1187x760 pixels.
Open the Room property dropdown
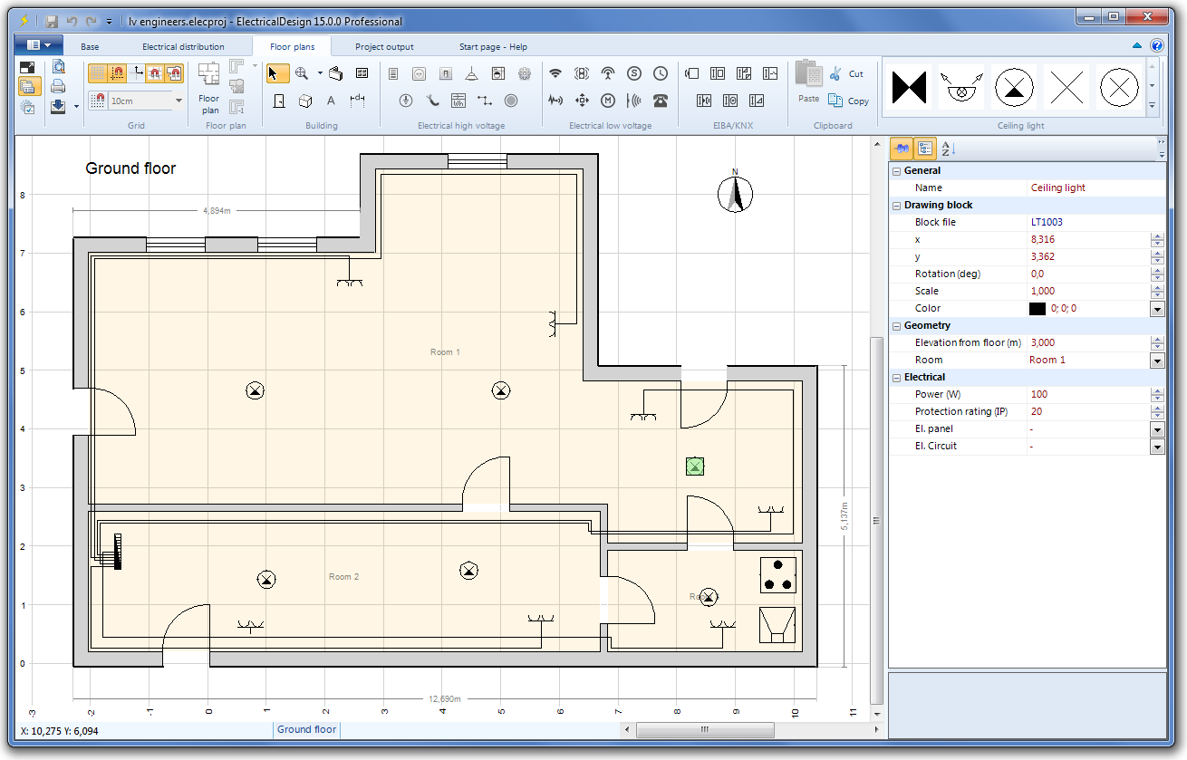(1156, 361)
